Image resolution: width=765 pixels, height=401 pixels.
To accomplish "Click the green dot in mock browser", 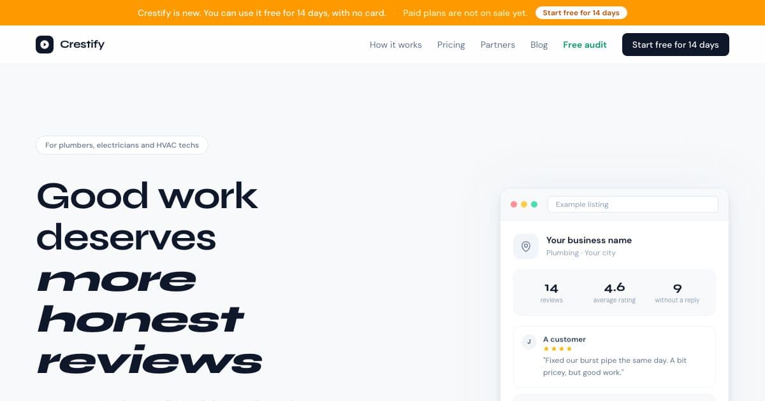I will tap(534, 204).
